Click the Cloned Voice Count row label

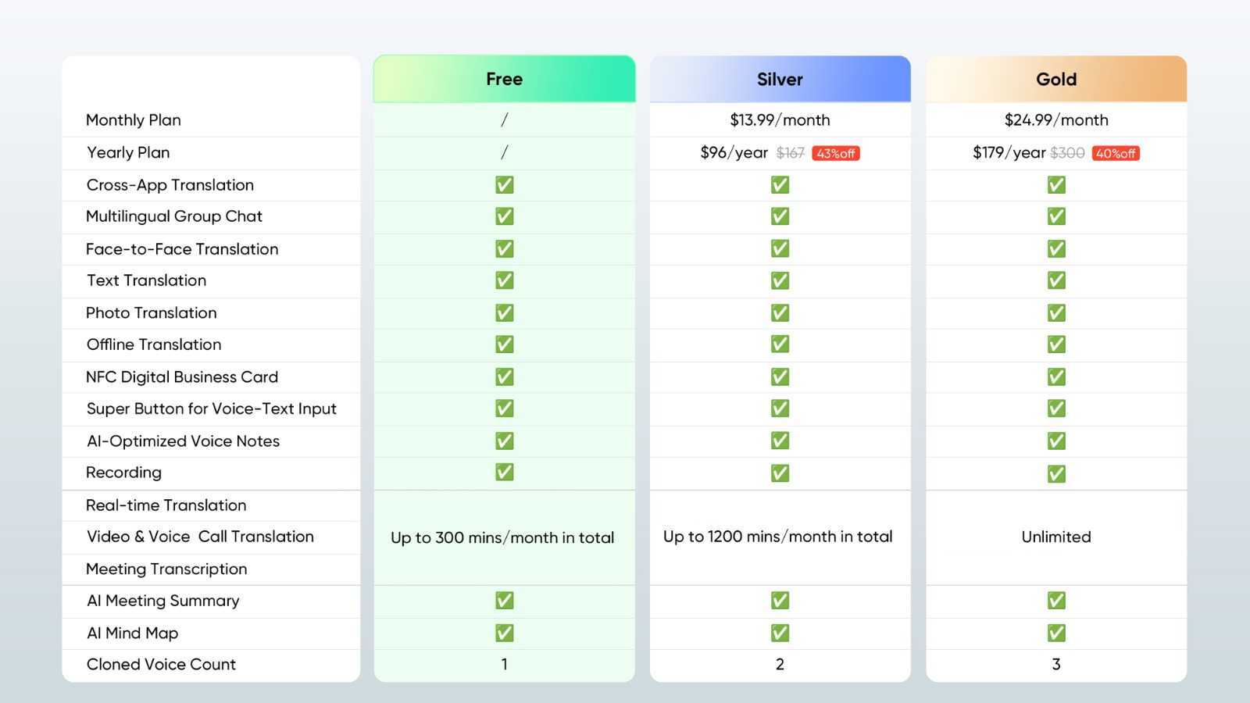tap(161, 665)
